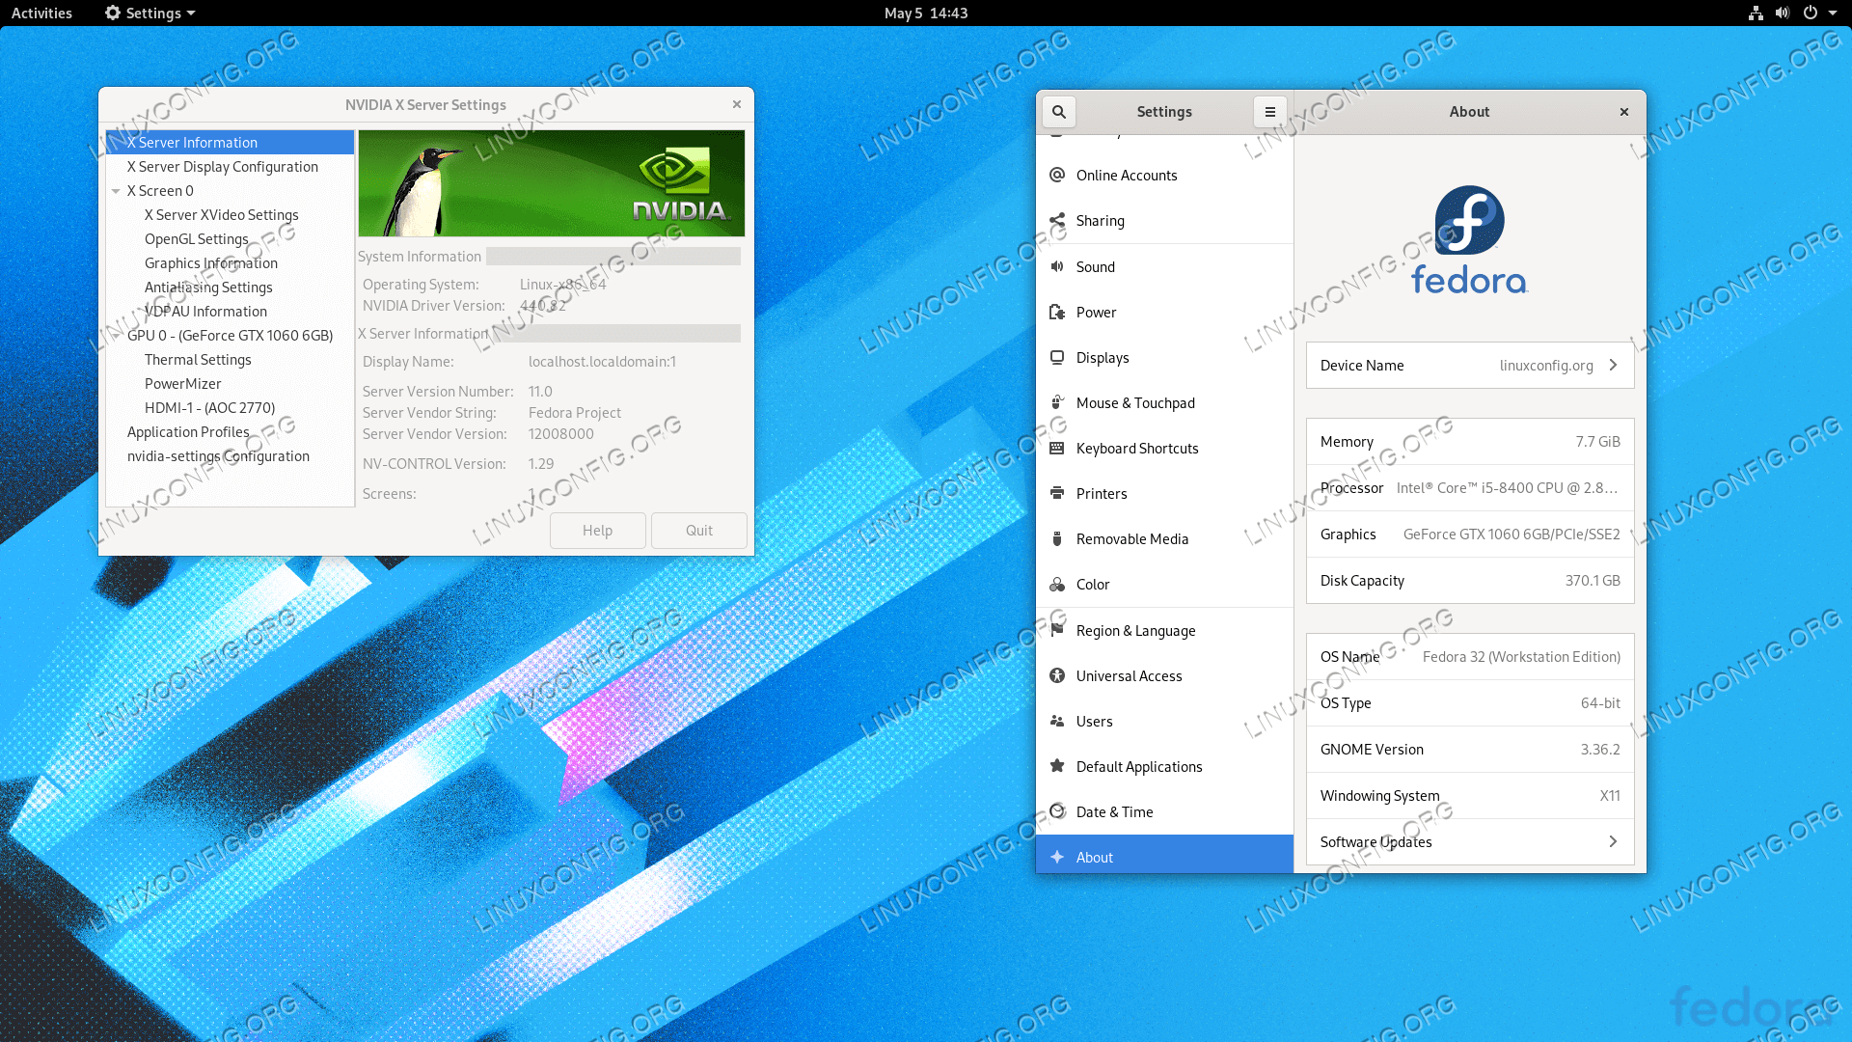Collapse the X Screen 0 tree node
The height and width of the screenshot is (1042, 1852).
click(x=116, y=191)
